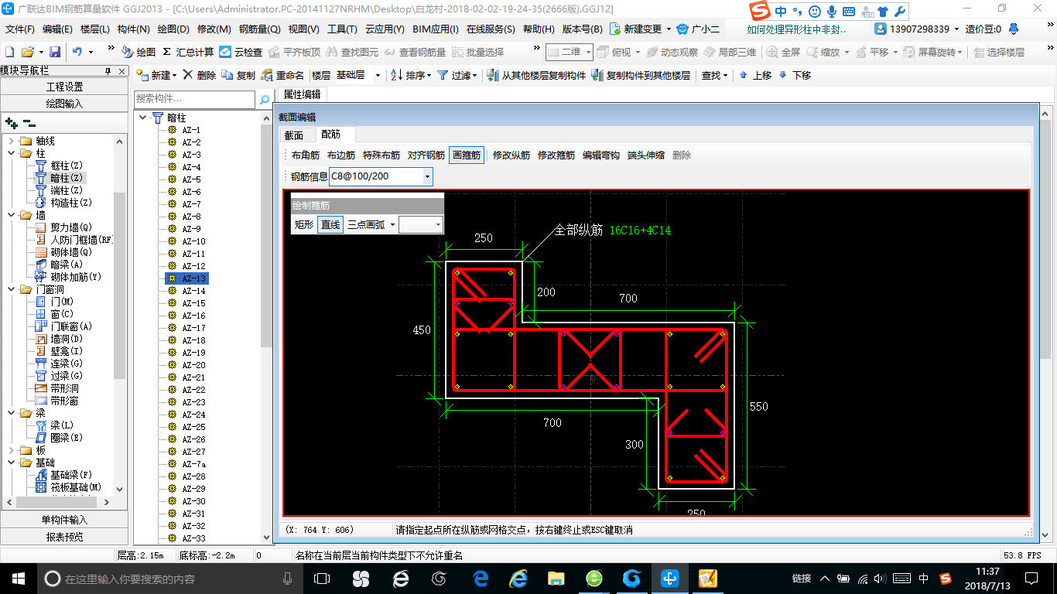Toggle 画箍筋 draw stirrup mode
The height and width of the screenshot is (594, 1057).
pos(467,155)
